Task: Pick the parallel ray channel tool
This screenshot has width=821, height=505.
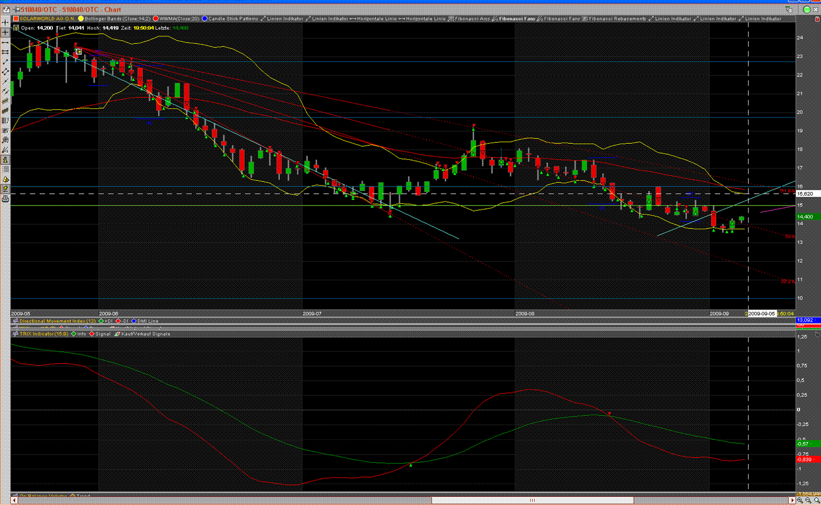Action: pyautogui.click(x=5, y=91)
